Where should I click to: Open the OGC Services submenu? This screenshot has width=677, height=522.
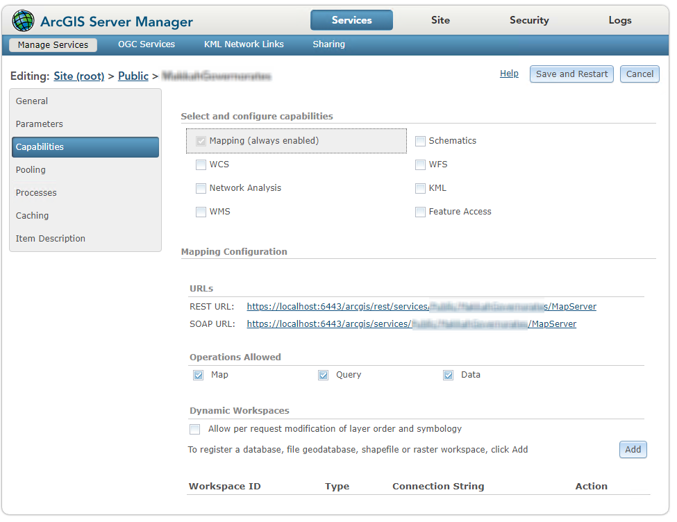[147, 44]
